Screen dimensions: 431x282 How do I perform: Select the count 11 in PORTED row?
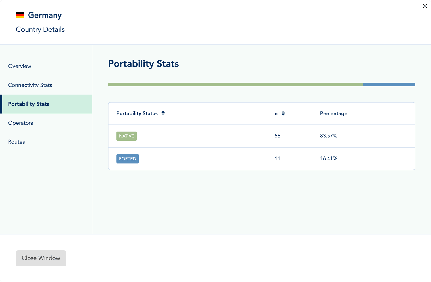pyautogui.click(x=277, y=159)
